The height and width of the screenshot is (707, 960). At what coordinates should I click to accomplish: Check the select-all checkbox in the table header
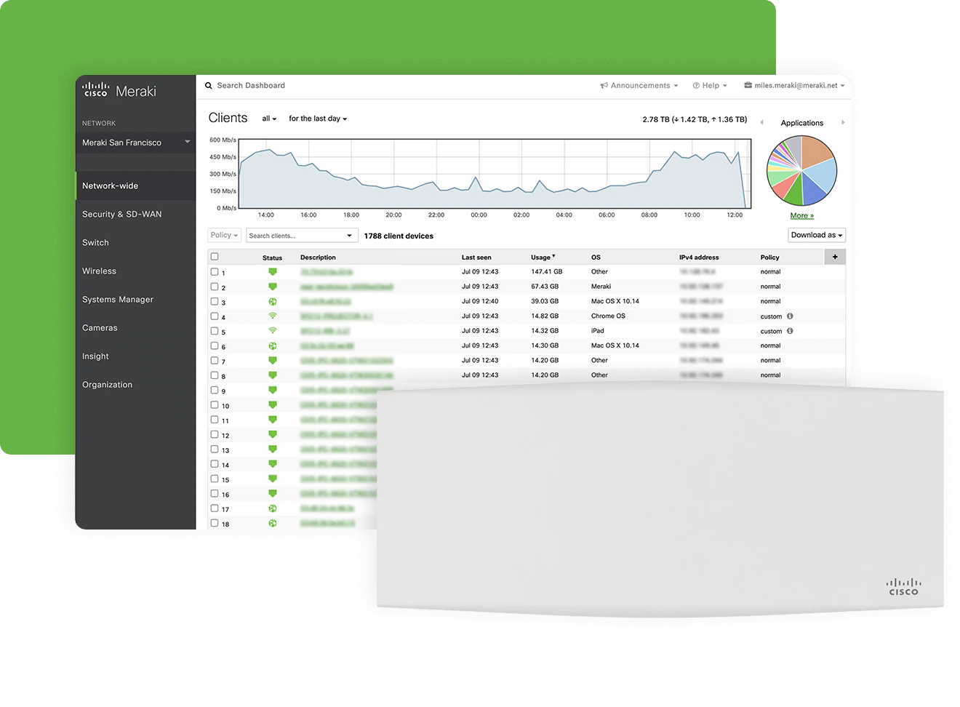pos(214,257)
